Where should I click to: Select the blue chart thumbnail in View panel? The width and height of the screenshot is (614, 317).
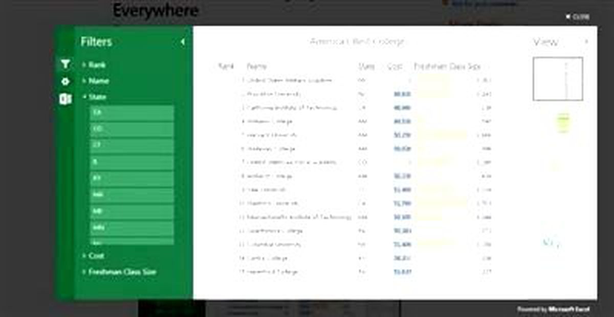click(551, 242)
